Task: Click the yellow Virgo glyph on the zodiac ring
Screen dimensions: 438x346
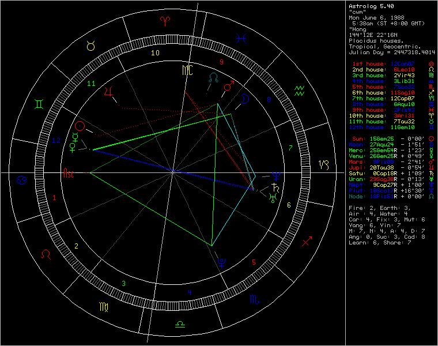Action: (104, 307)
